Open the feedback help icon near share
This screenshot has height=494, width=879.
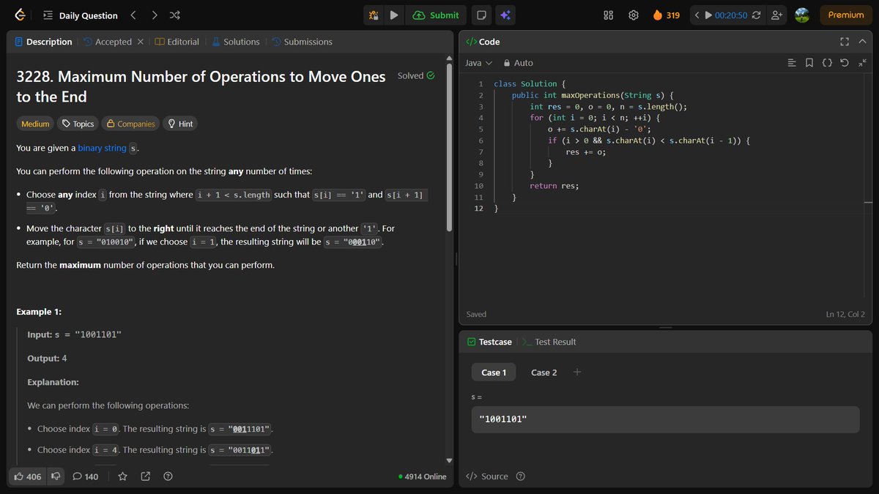[x=168, y=476]
